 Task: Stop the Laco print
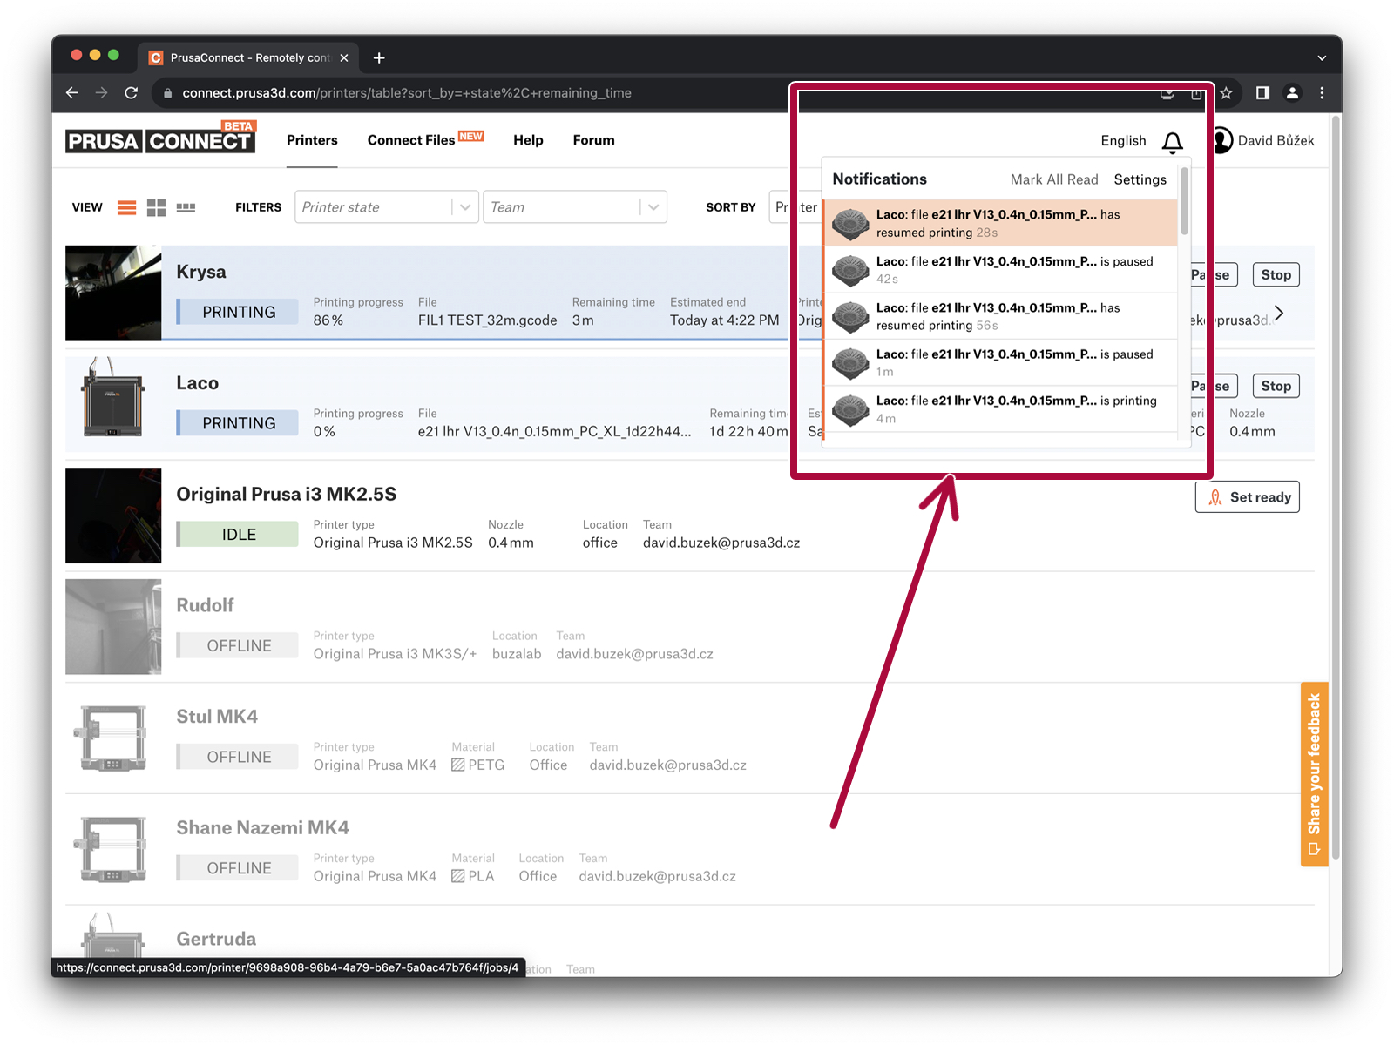click(1276, 386)
